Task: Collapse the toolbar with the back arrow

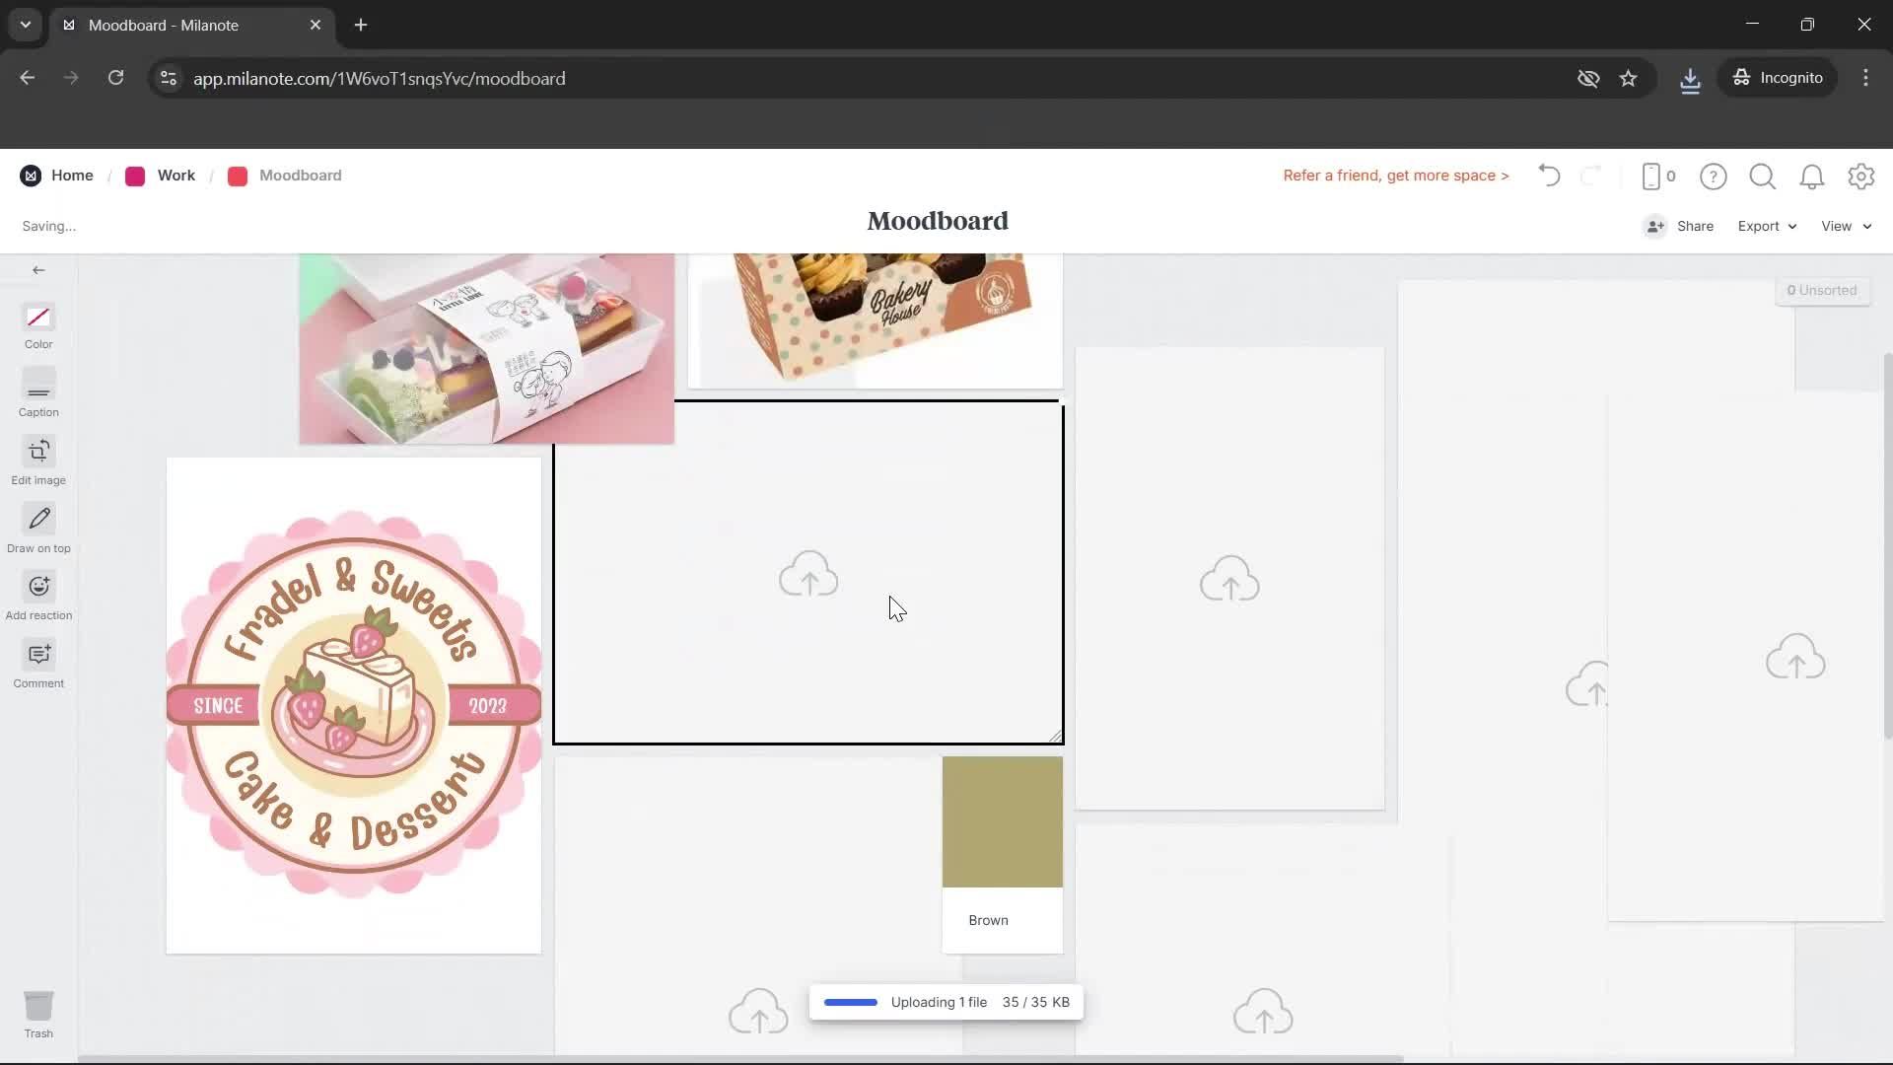Action: tap(38, 269)
